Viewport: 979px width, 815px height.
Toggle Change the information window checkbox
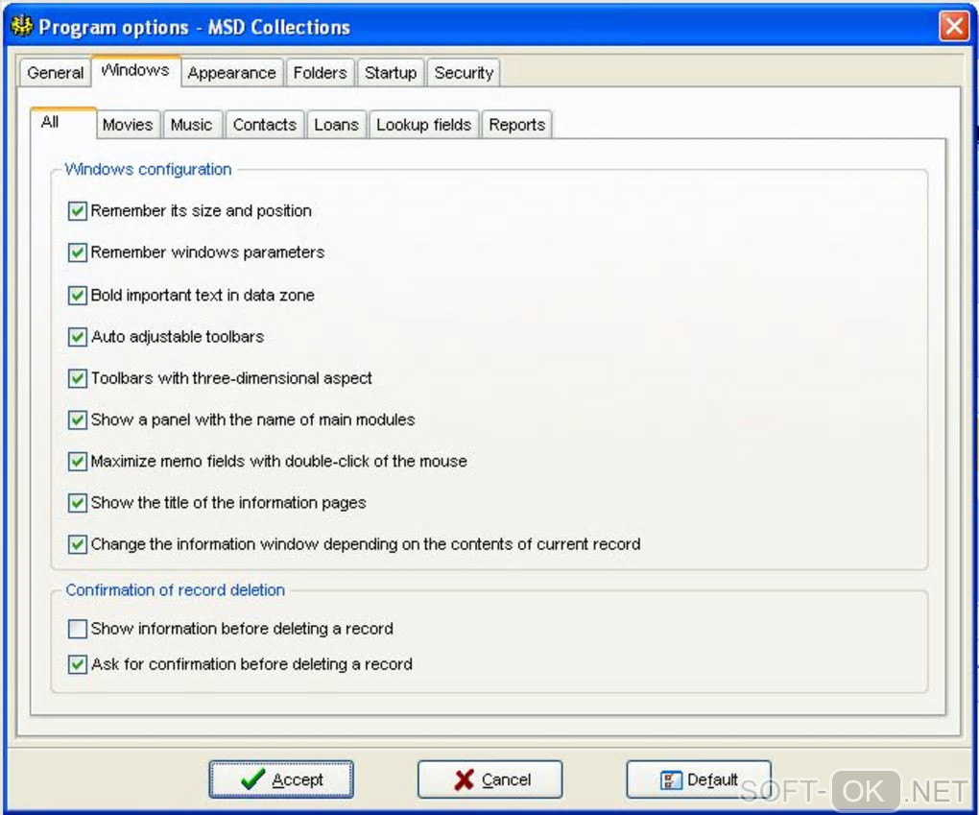tap(78, 544)
